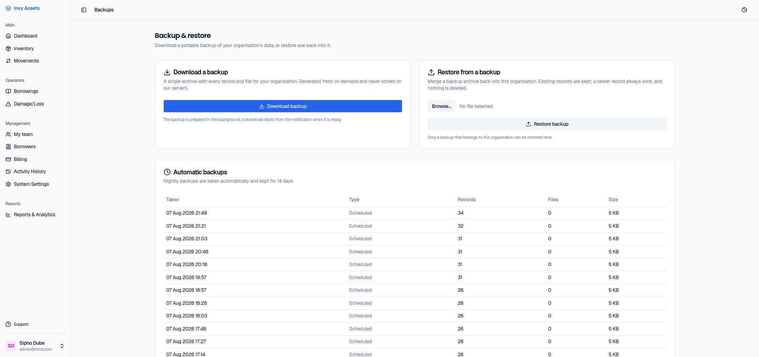Viewport: 759px width, 357px height.
Task: Expand the Sipho Dube account switcher chevron
Action: [62, 346]
